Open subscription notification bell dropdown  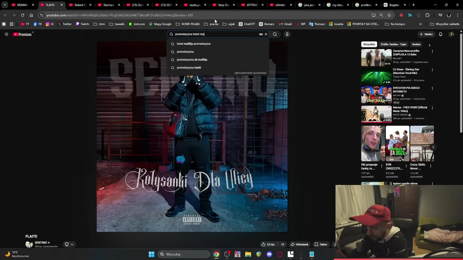69,244
